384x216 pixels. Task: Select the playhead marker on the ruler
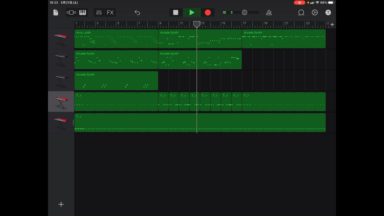point(197,24)
